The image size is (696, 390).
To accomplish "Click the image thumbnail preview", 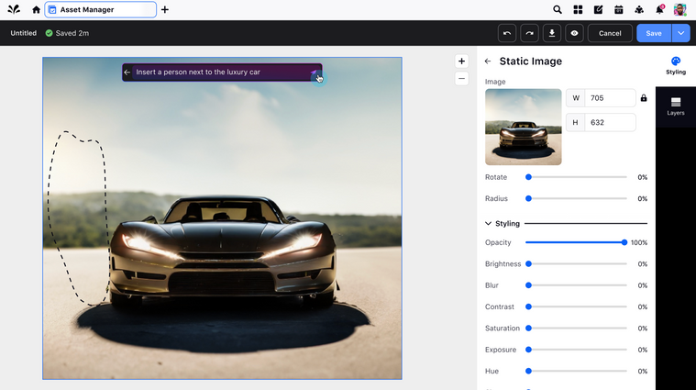I will [x=524, y=127].
